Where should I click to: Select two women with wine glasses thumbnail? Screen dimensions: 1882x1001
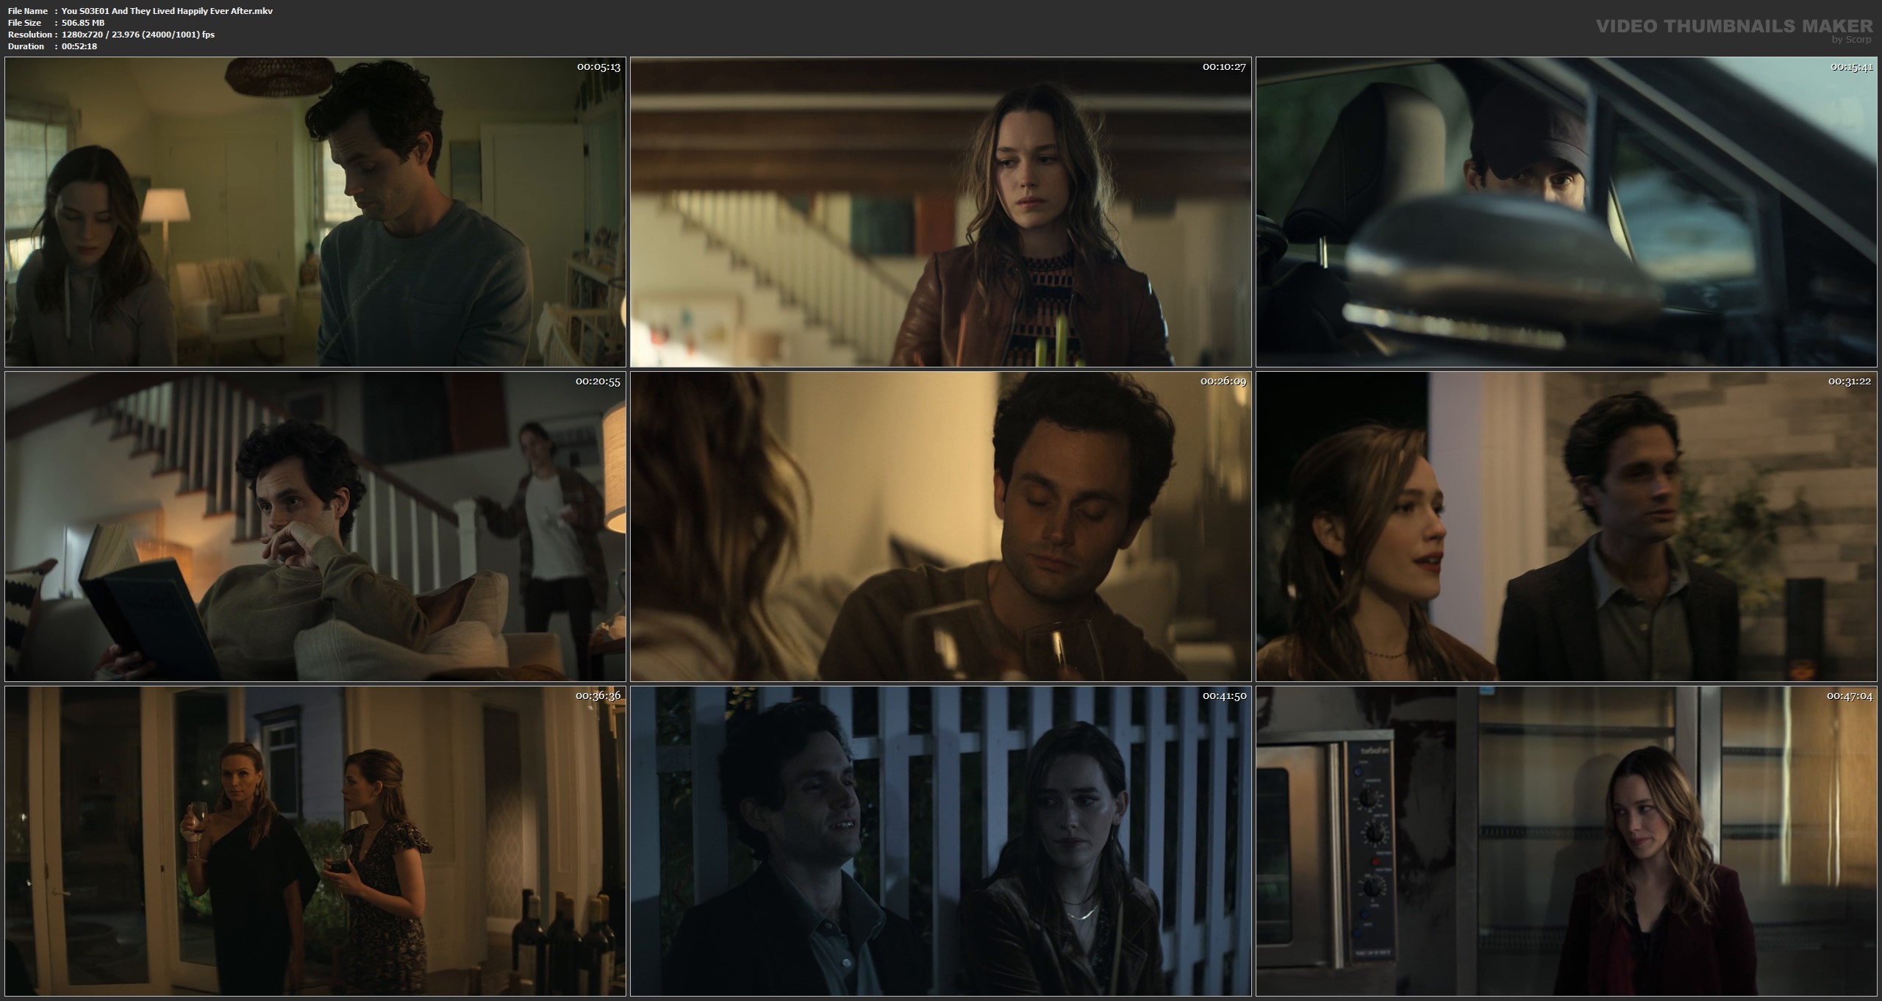point(315,841)
